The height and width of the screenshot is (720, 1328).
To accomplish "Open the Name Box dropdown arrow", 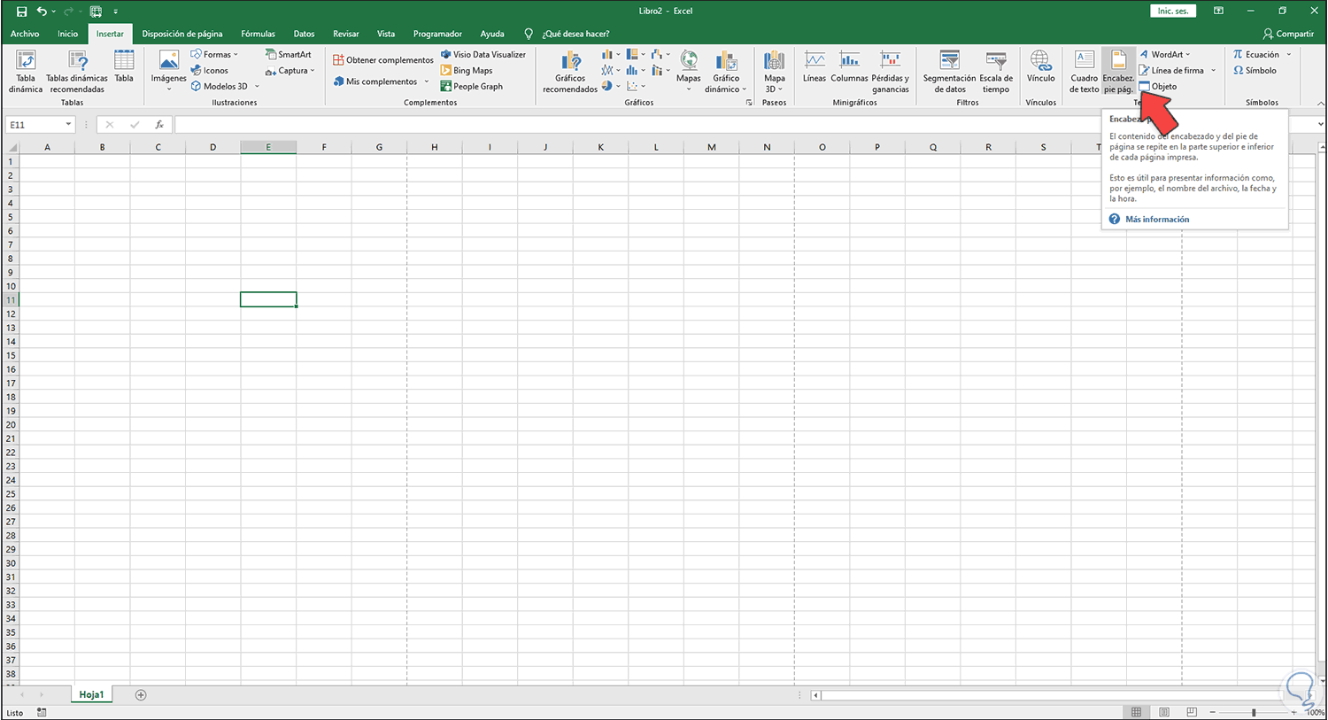I will pyautogui.click(x=68, y=125).
